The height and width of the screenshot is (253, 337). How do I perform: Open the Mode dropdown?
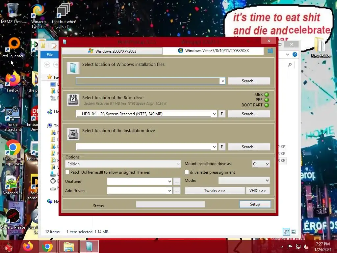pyautogui.click(x=244, y=181)
